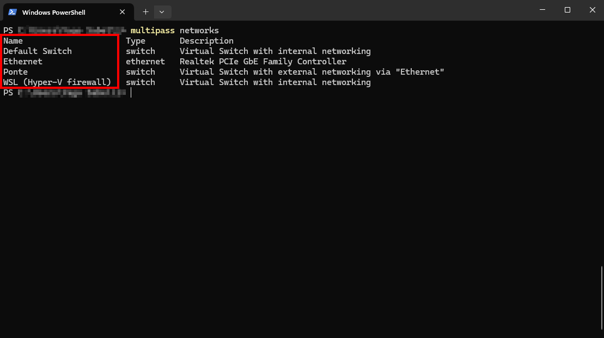Select the Windows PowerShell tab

tap(60, 12)
